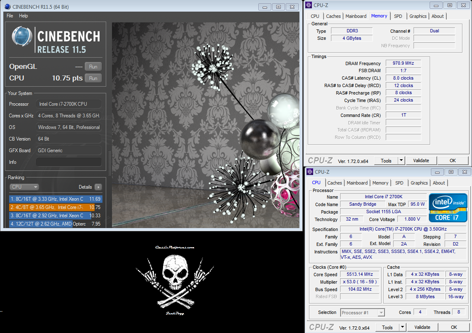
Task: Click the Core Speed value 5513.14 MHz
Action: [x=360, y=274]
